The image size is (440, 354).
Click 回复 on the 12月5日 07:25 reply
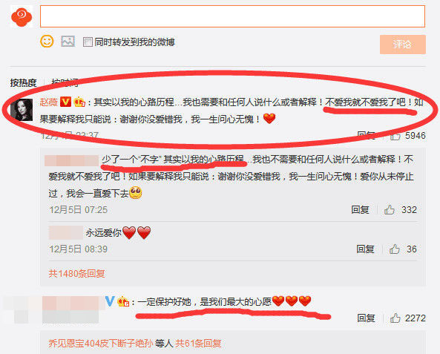pos(360,210)
